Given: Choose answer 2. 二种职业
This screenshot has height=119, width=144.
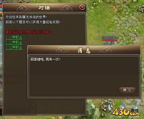Looking at the screenshot, I should pyautogui.click(x=14, y=42).
